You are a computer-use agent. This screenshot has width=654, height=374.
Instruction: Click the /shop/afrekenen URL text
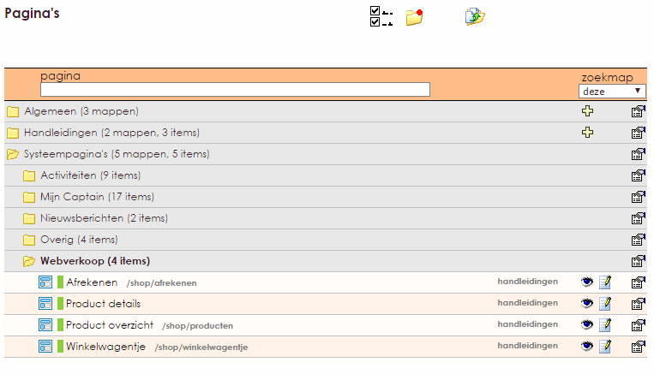[161, 283]
